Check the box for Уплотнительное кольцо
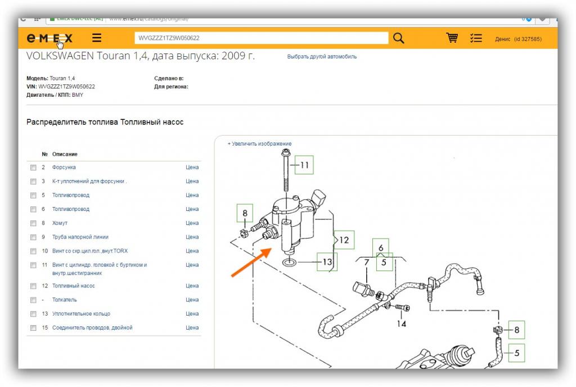This screenshot has width=576, height=387. 33,314
